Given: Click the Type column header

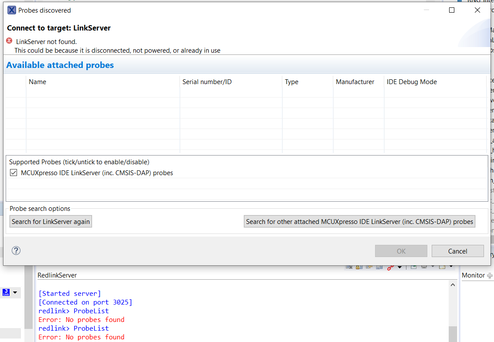Looking at the screenshot, I should click(x=291, y=82).
